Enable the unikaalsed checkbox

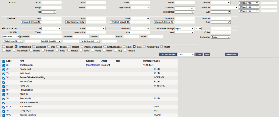pyautogui.click(x=33, y=46)
